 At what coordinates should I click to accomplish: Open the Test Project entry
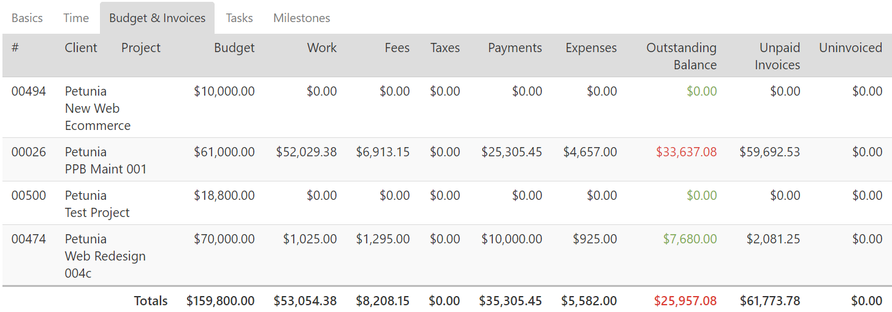[x=97, y=213]
